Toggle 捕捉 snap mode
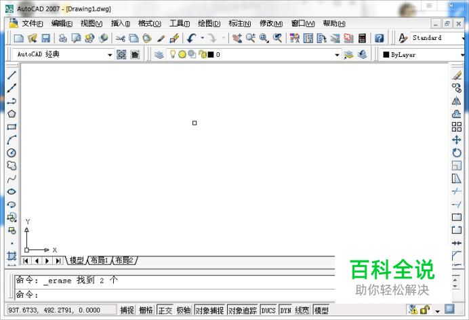469x320 pixels. 127,310
